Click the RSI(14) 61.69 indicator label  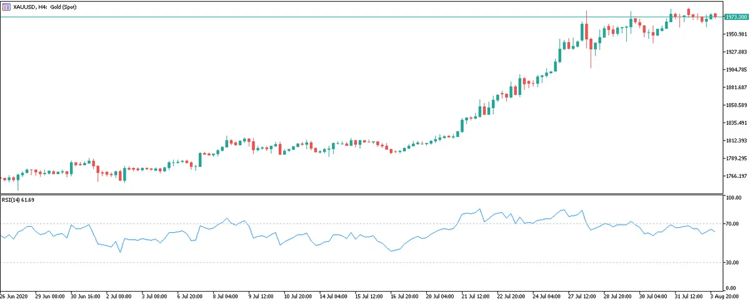click(19, 200)
